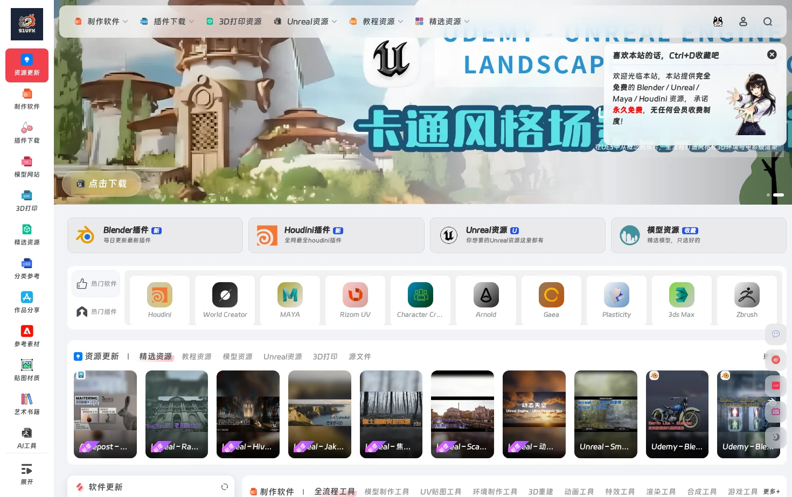Open the 91VFX site logo

(27, 24)
